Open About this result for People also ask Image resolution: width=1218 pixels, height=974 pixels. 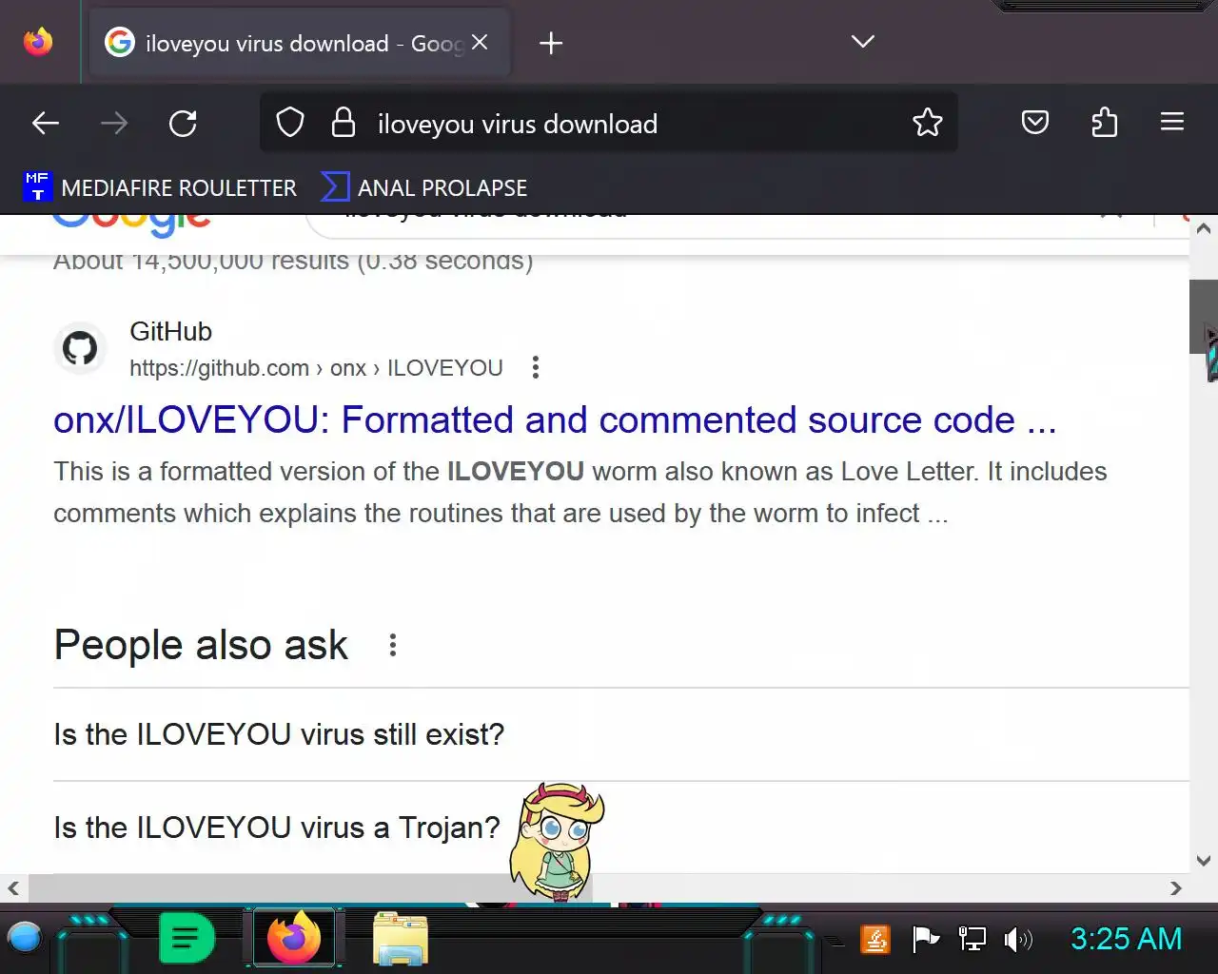[x=392, y=645]
